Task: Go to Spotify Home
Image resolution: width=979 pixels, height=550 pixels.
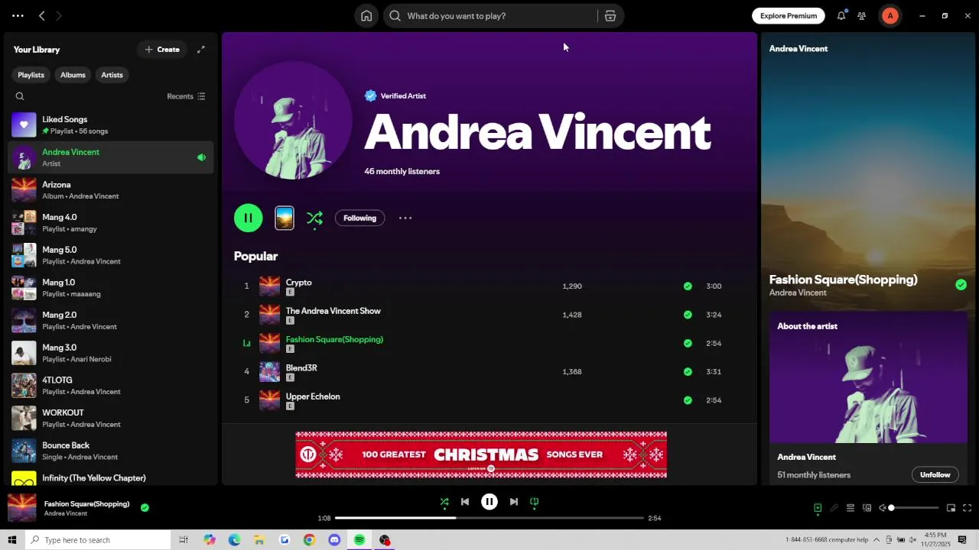Action: 366,16
